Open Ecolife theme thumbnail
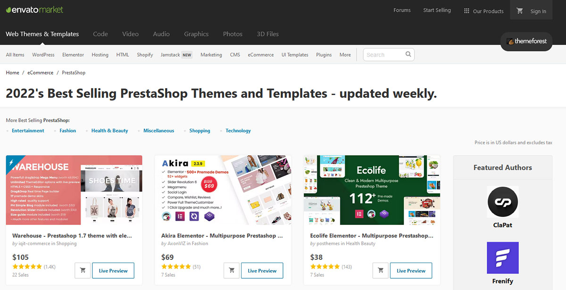This screenshot has height=290, width=566. pyautogui.click(x=372, y=190)
